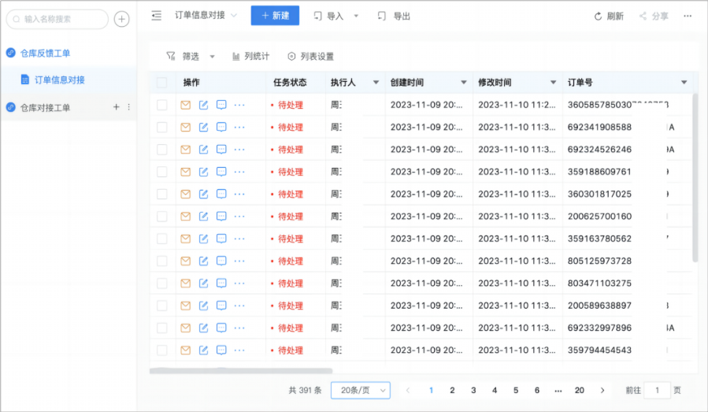Screen dimensions: 708x412
Task: Toggle the select-all checkbox in table header
Action: coord(161,83)
